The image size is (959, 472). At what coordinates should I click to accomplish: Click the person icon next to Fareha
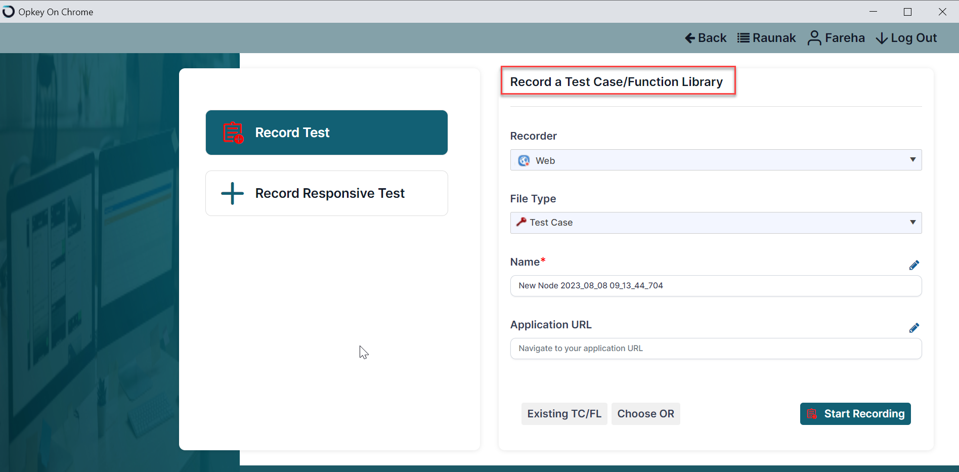pos(814,38)
